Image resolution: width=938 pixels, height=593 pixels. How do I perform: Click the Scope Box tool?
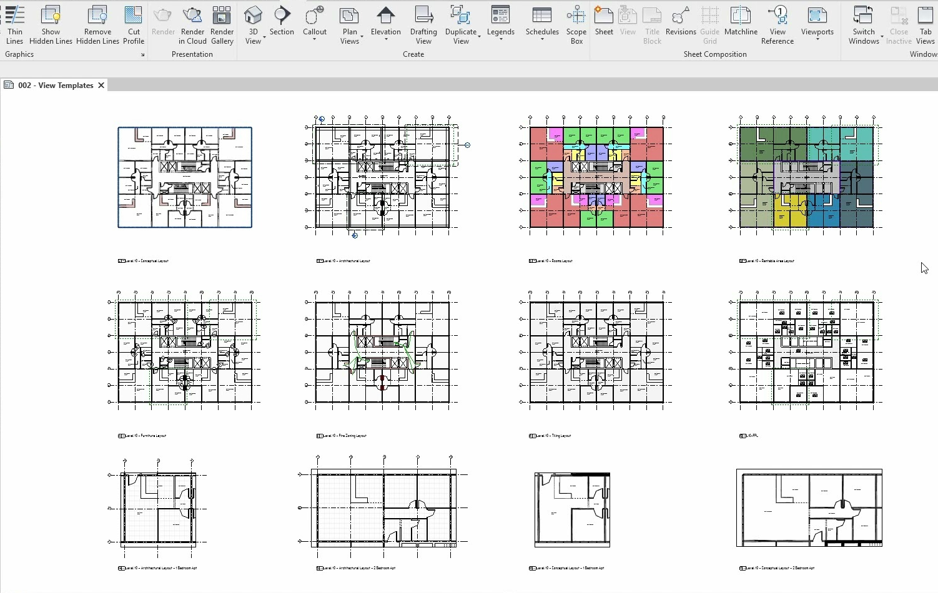[x=576, y=25]
